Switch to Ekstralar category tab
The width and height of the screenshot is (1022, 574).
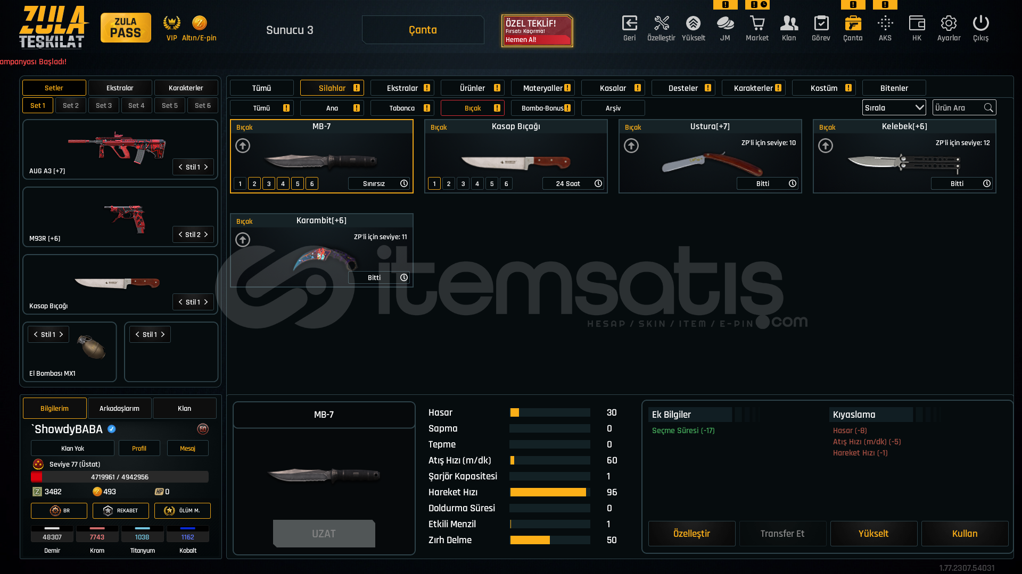tap(402, 88)
